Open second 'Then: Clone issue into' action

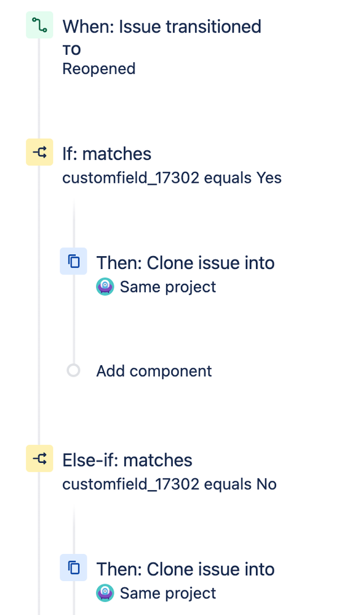pos(185,569)
